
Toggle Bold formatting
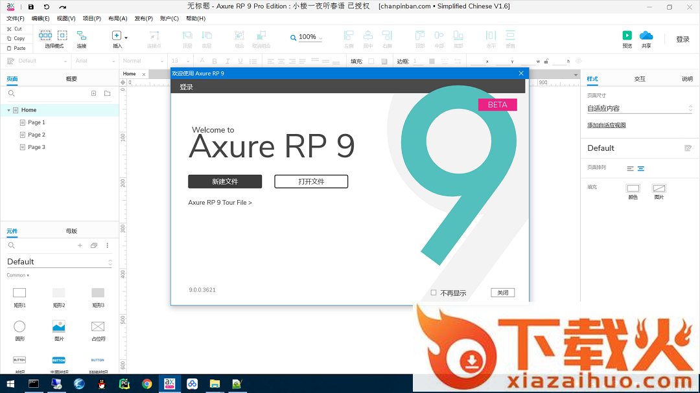215,61
